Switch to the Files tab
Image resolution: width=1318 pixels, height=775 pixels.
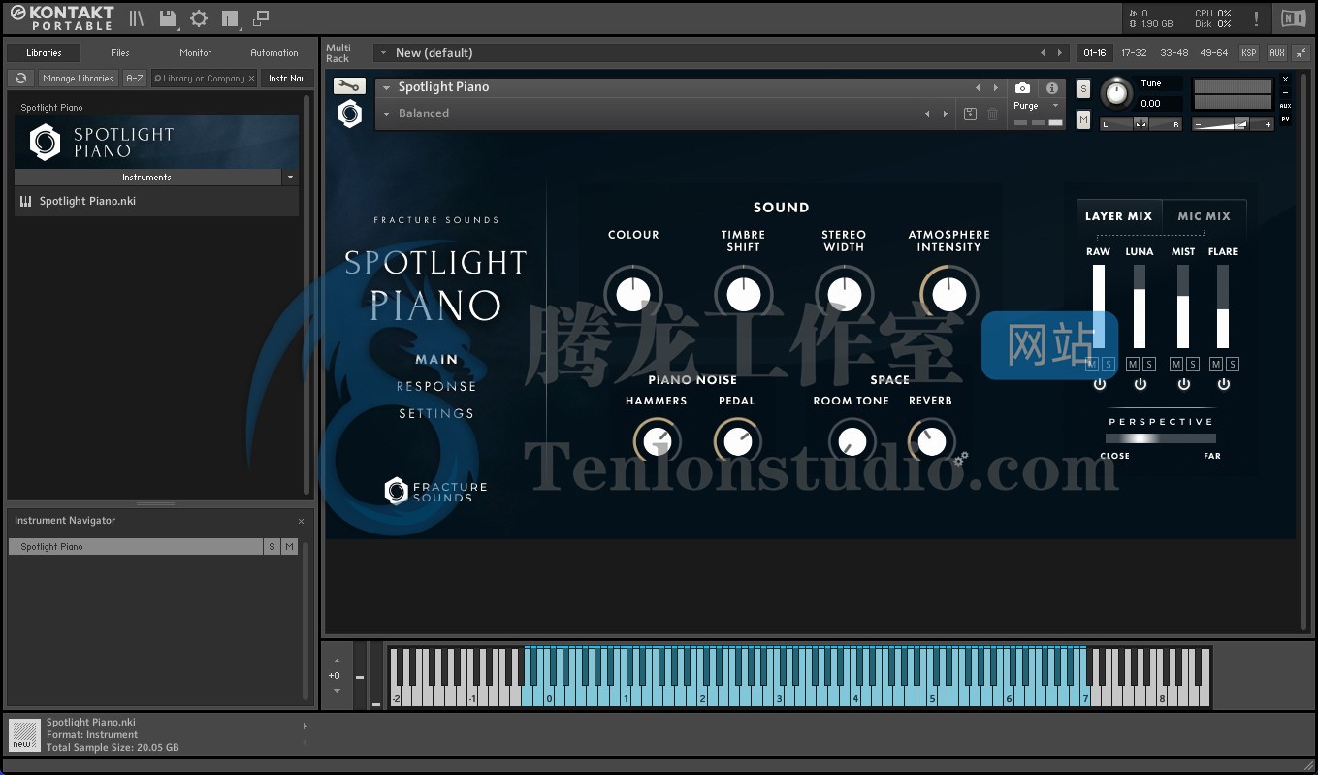point(120,53)
